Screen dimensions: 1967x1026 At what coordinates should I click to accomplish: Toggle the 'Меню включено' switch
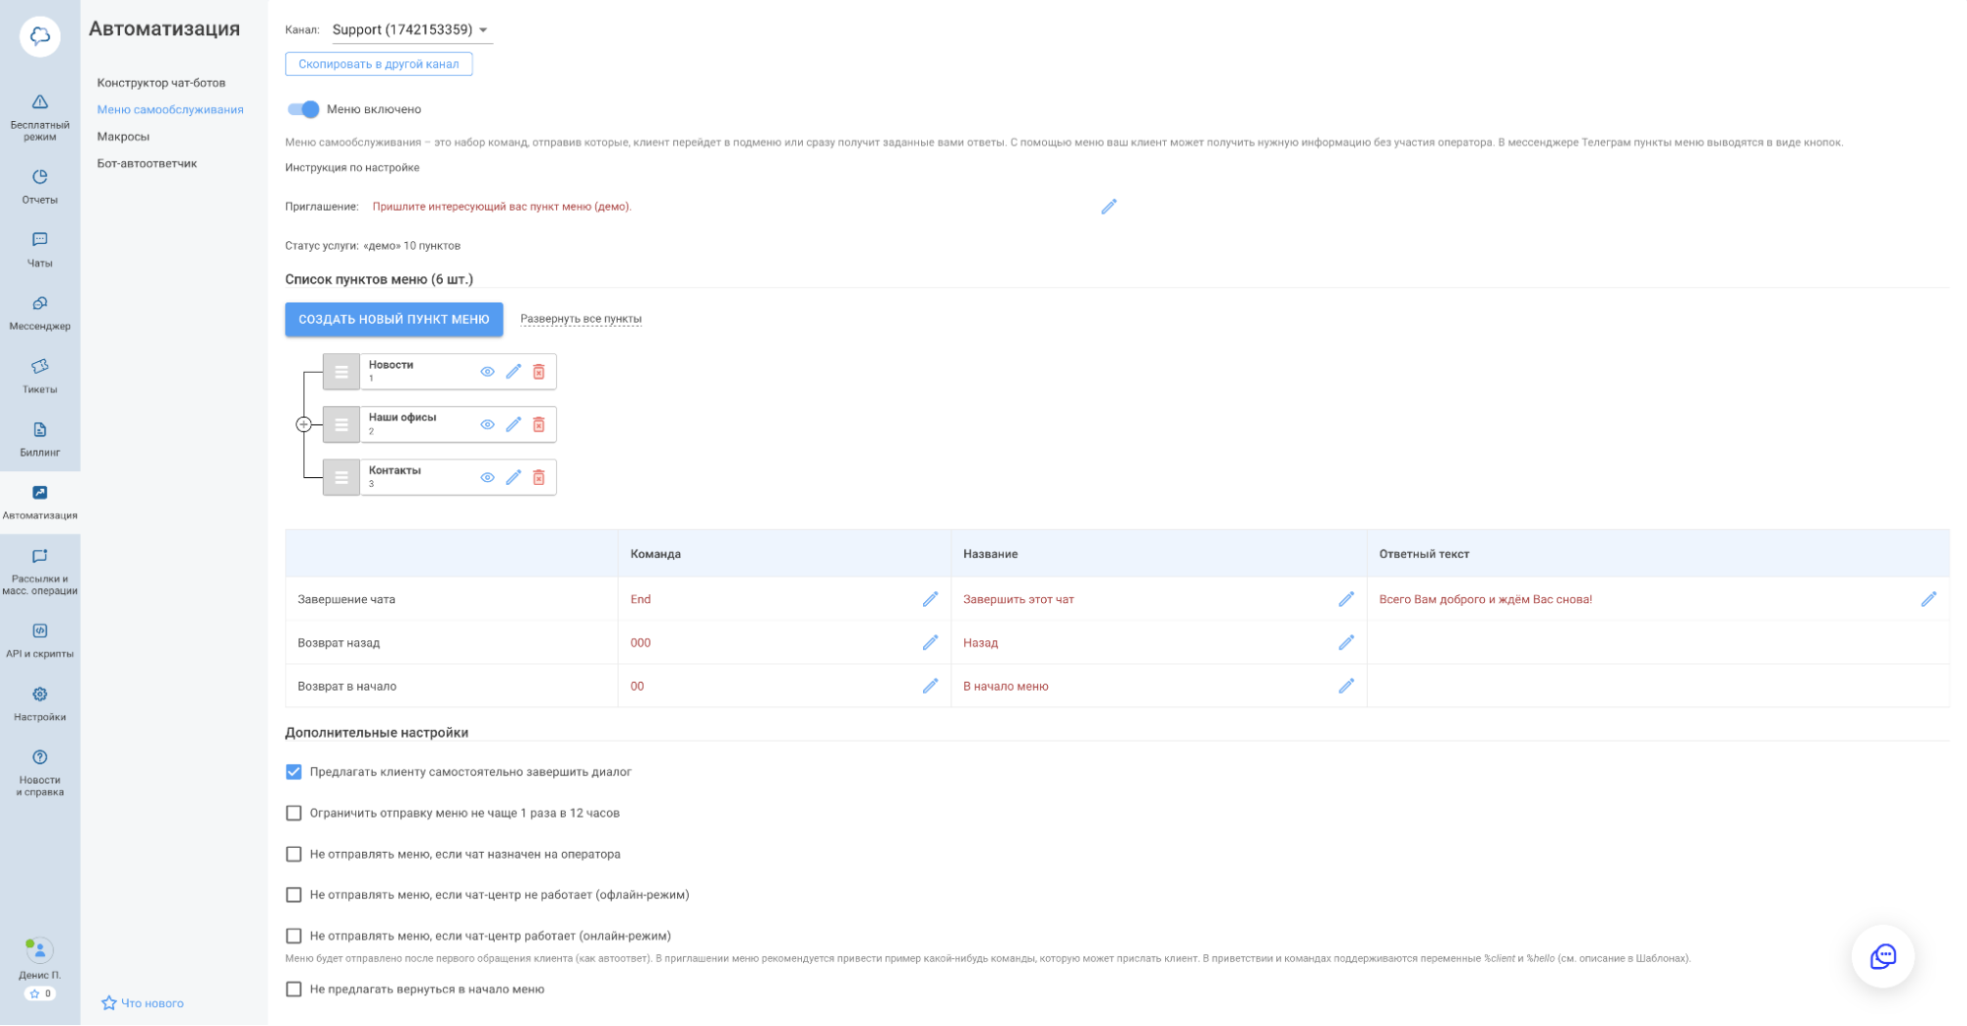coord(303,109)
